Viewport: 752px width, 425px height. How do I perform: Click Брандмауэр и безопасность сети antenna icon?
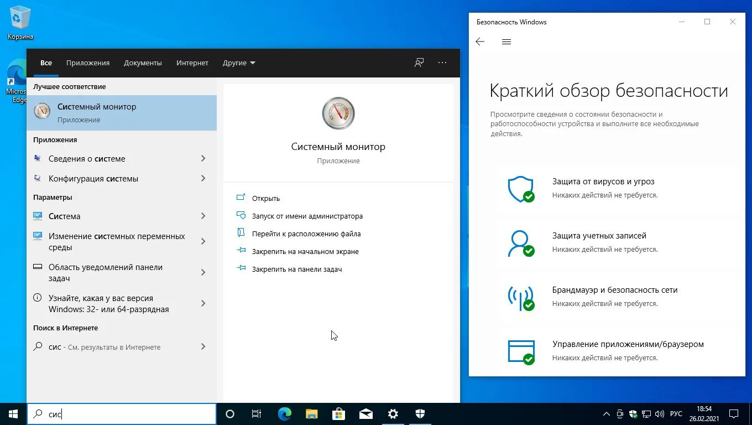(521, 298)
